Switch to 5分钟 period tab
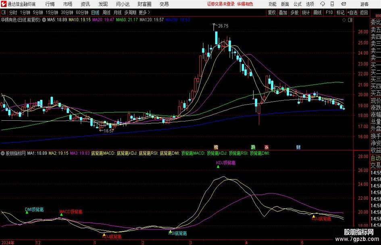 38,12
